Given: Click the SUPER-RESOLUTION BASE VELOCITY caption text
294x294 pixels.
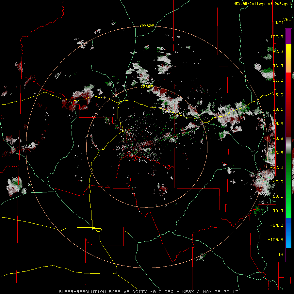Looking at the screenshot, I should [104, 292].
